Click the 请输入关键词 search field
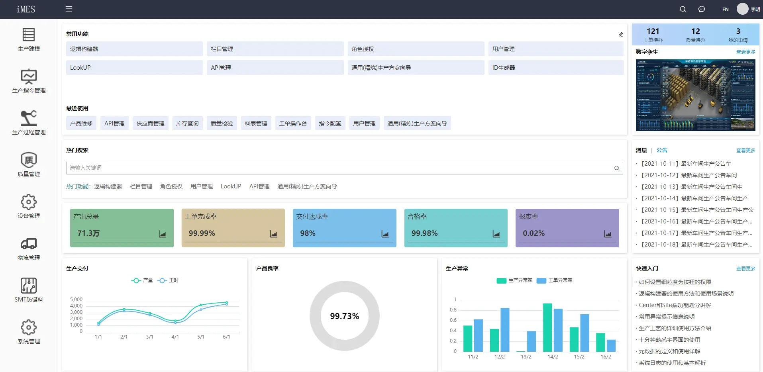The width and height of the screenshot is (763, 372). 344,168
